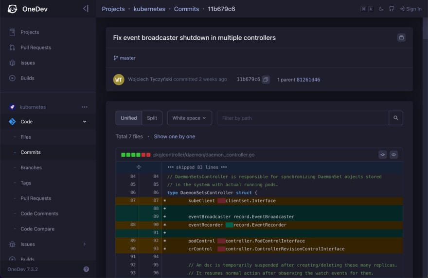Go to kubernetes breadcrumb link
428x278 pixels.
click(x=149, y=9)
